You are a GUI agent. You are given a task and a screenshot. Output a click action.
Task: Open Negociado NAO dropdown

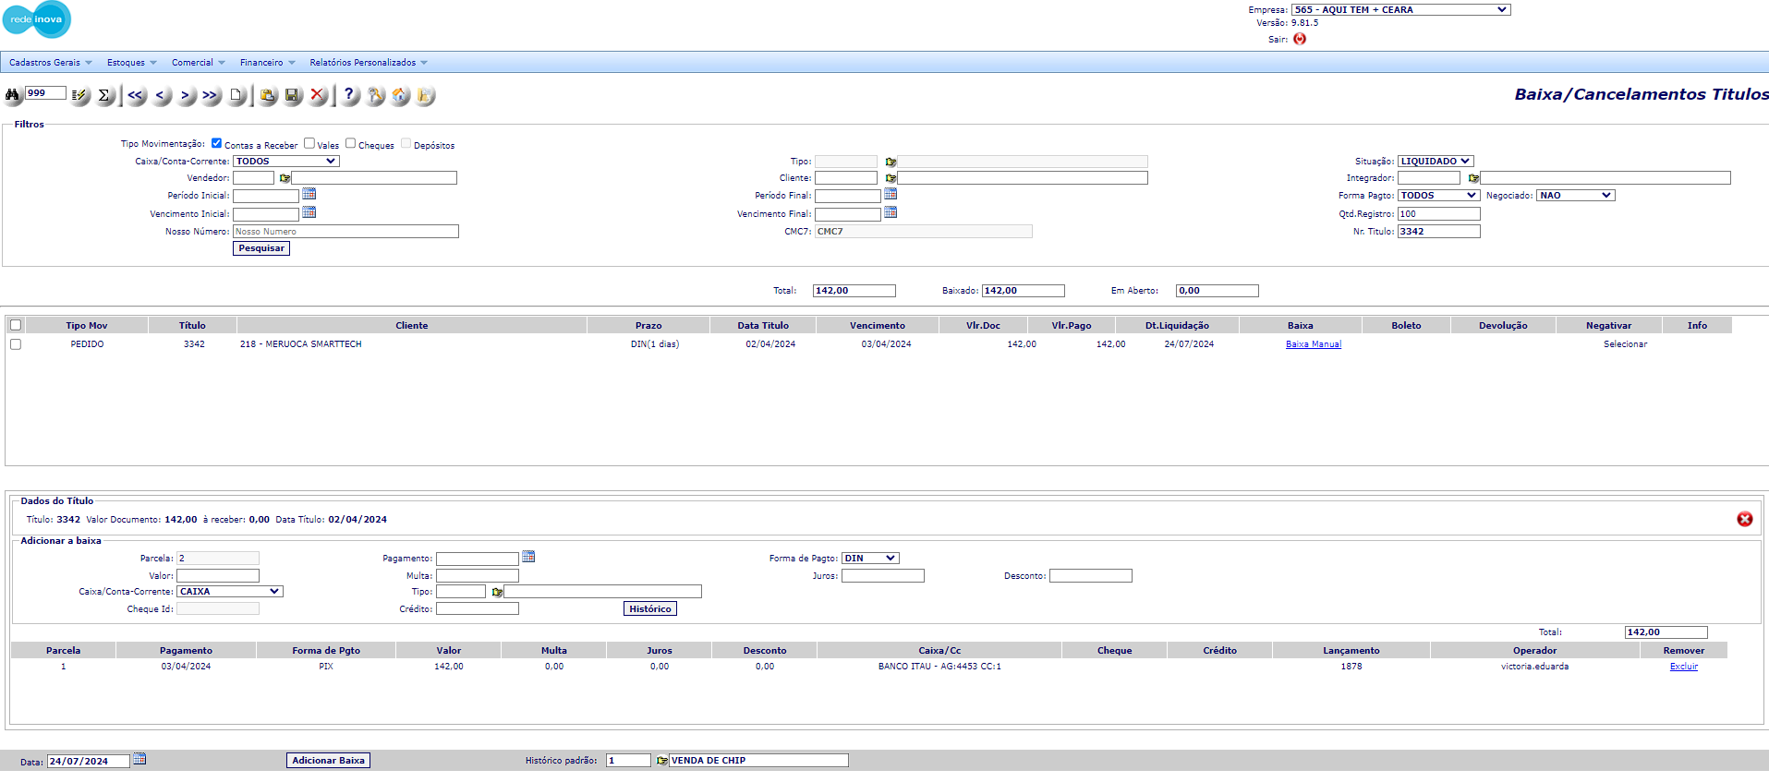1575,196
